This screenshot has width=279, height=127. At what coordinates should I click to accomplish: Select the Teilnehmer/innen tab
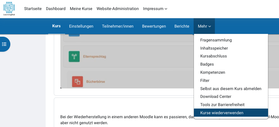[118, 26]
